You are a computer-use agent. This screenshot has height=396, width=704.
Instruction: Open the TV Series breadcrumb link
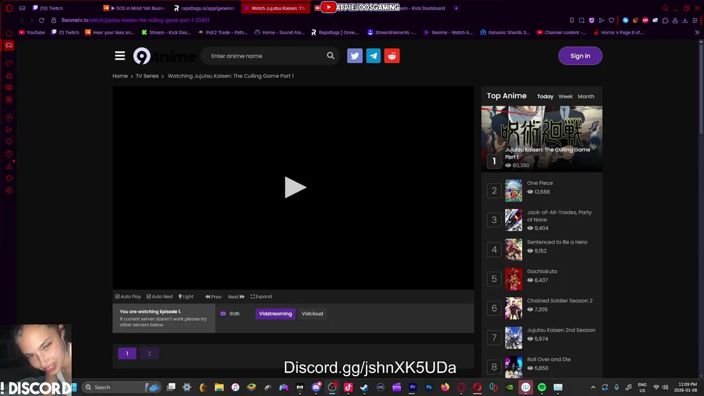pyautogui.click(x=147, y=76)
